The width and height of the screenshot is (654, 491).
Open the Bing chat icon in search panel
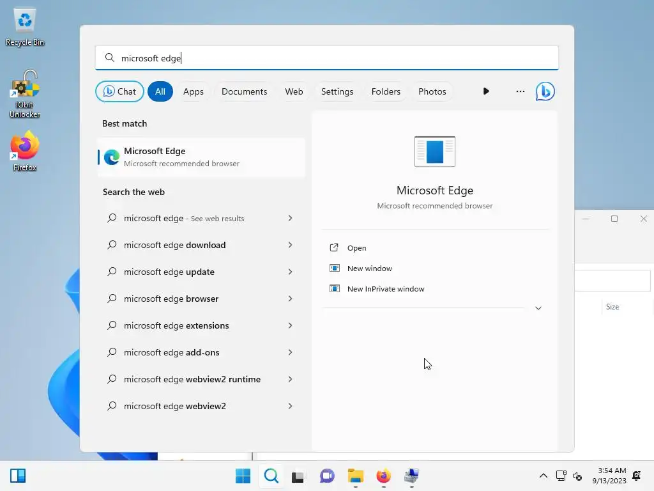pos(545,91)
